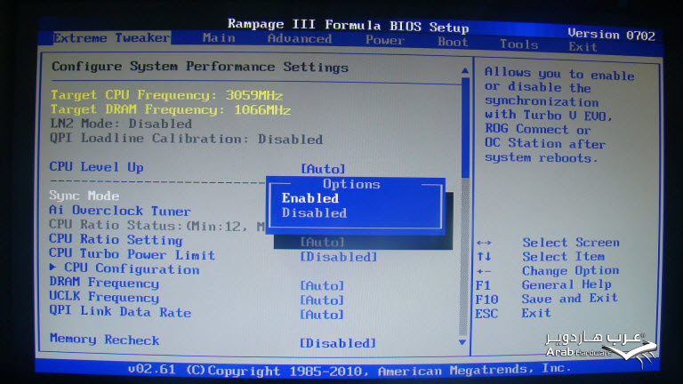The width and height of the screenshot is (683, 384).
Task: Click the Select Screen arrows icon
Action: pos(484,243)
